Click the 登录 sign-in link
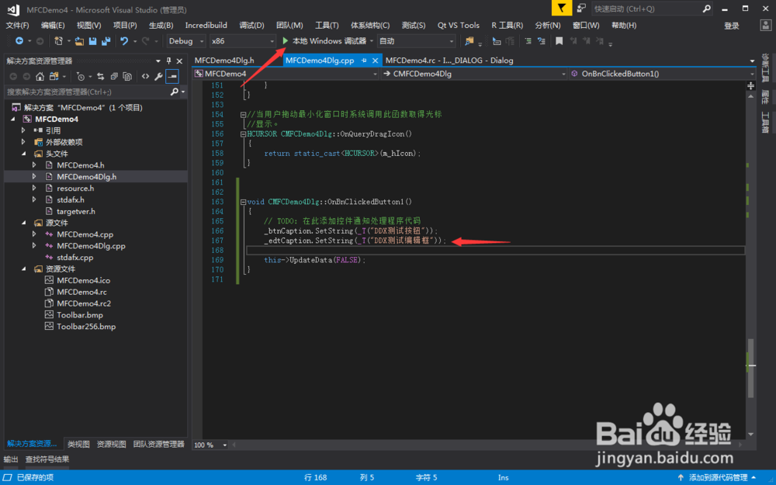This screenshot has width=776, height=485. coord(732,26)
